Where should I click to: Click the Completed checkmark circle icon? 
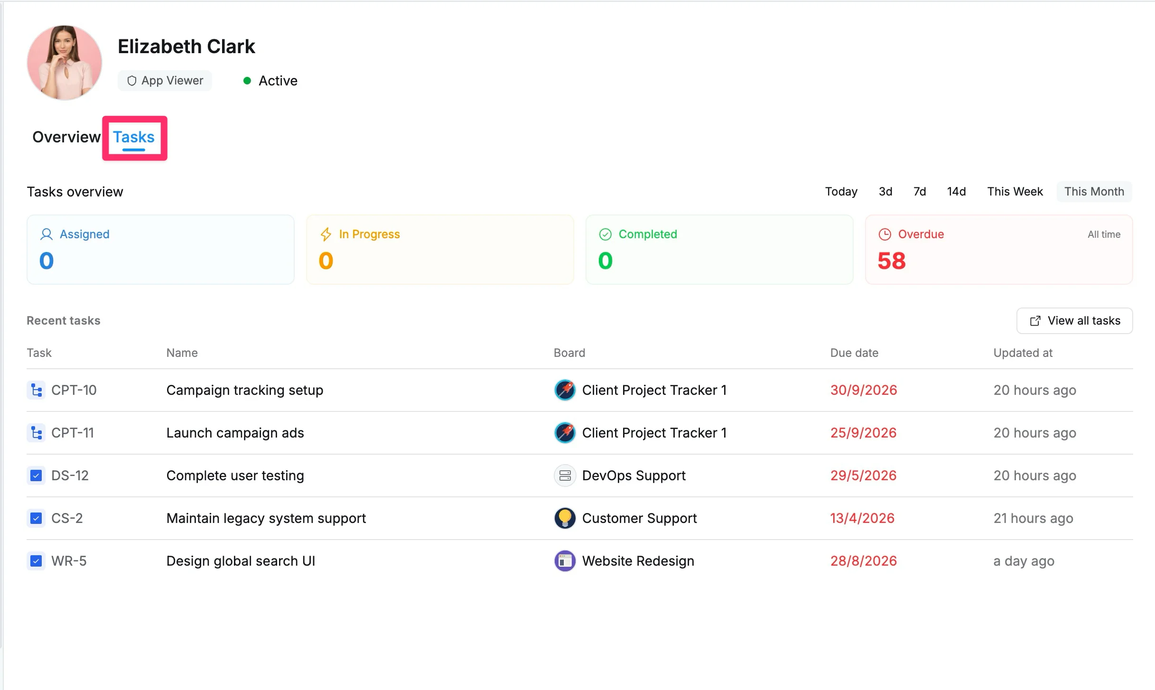pos(605,234)
